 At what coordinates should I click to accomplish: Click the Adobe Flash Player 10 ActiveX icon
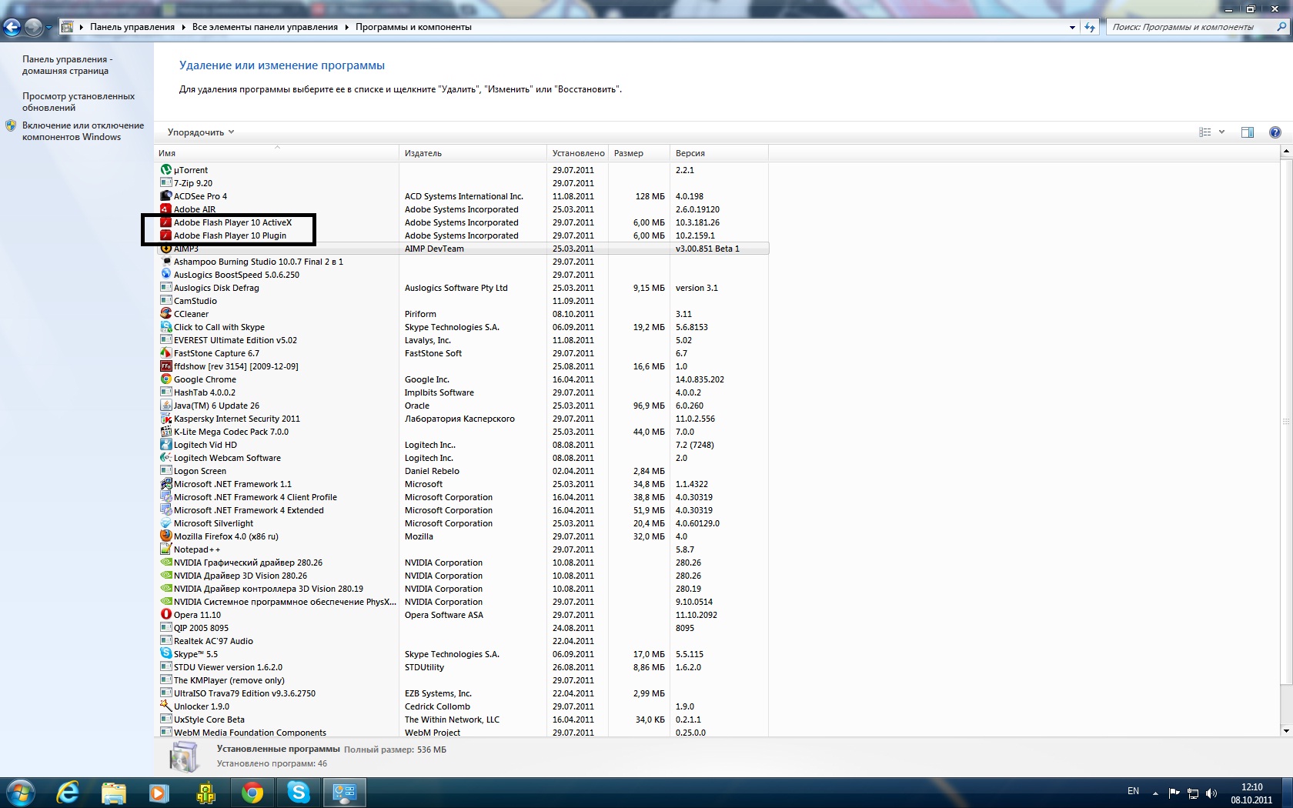click(165, 222)
